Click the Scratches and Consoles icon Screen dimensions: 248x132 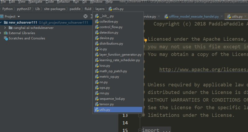[x=6, y=38]
